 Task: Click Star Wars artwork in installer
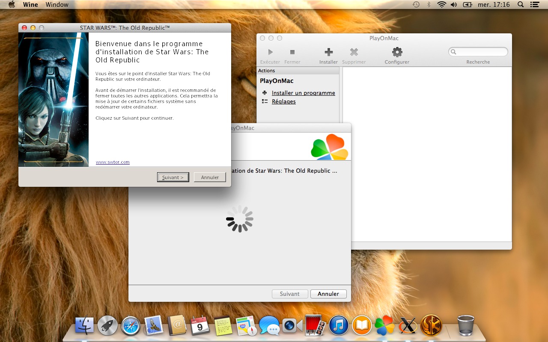pos(54,100)
